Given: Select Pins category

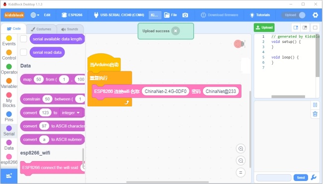Looking at the screenshot, I should (9, 116).
